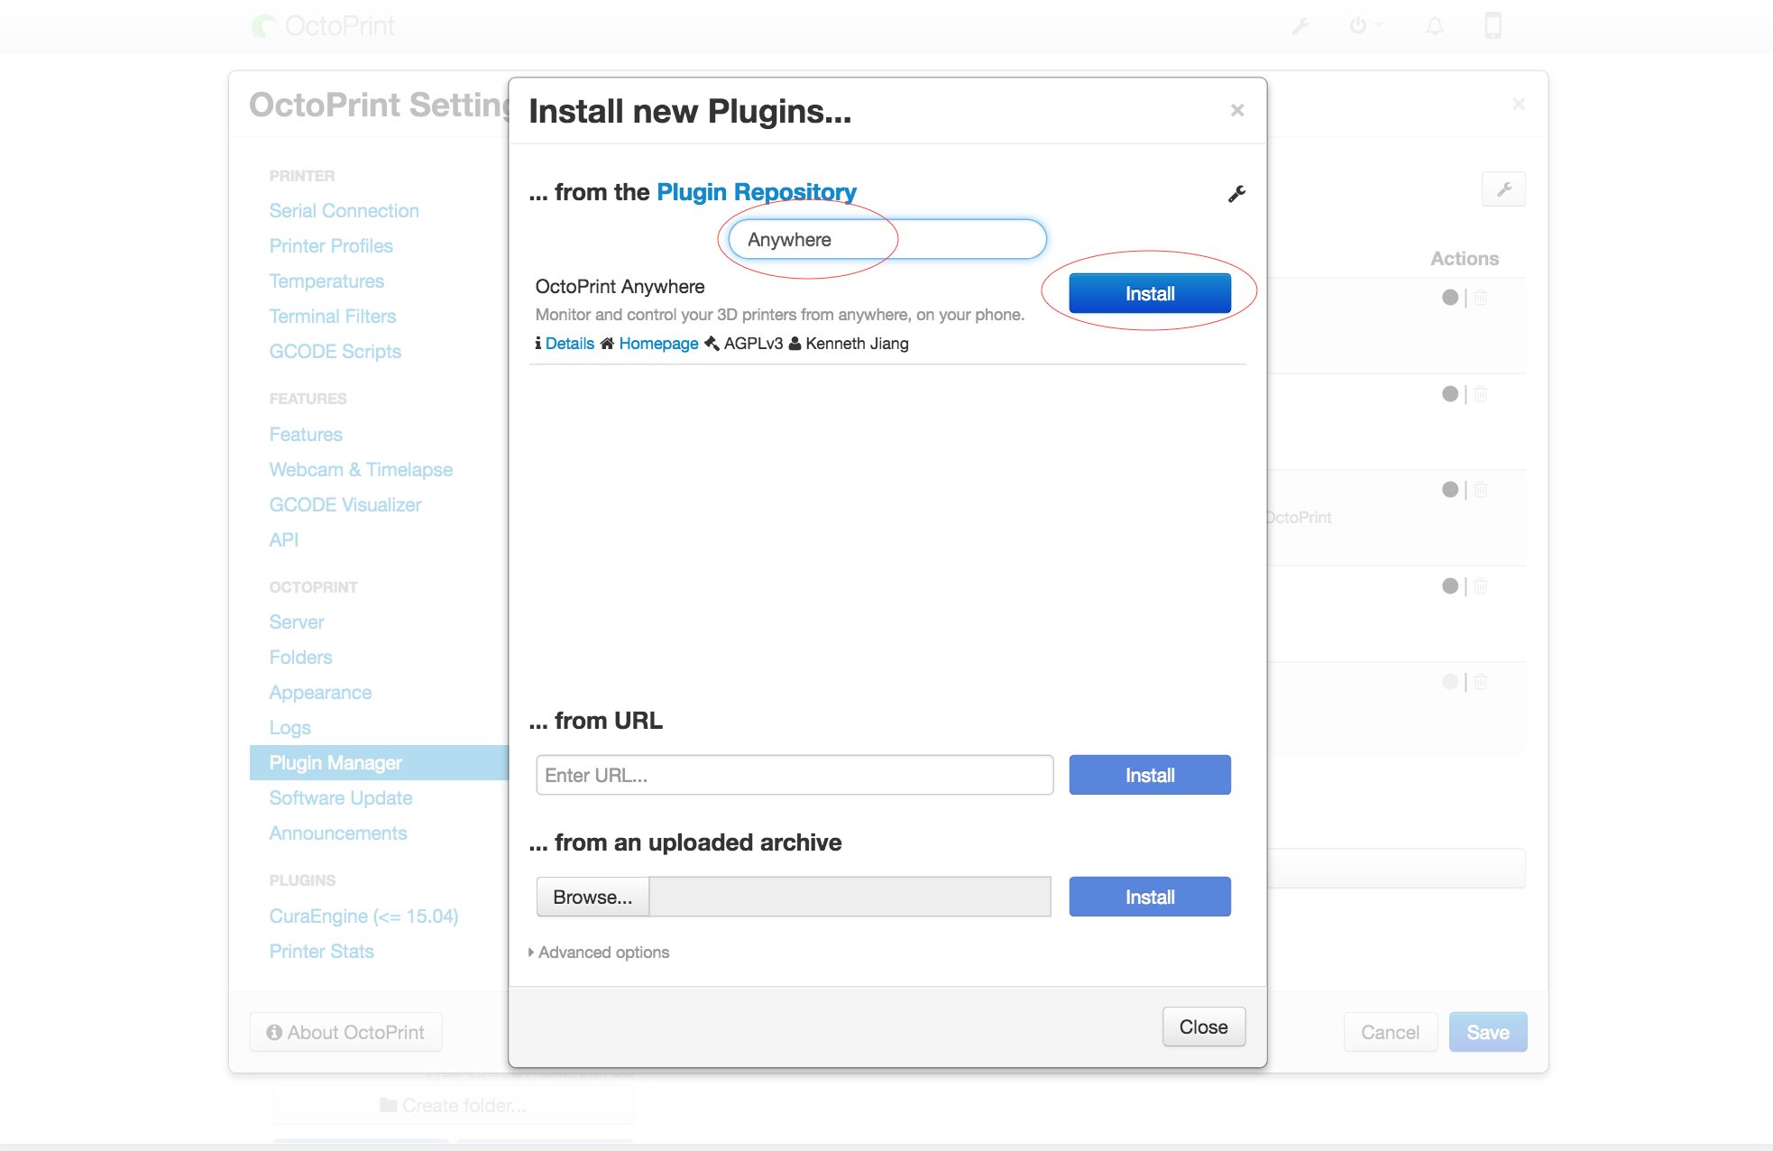The width and height of the screenshot is (1773, 1151).
Task: Open API settings
Action: (x=284, y=539)
